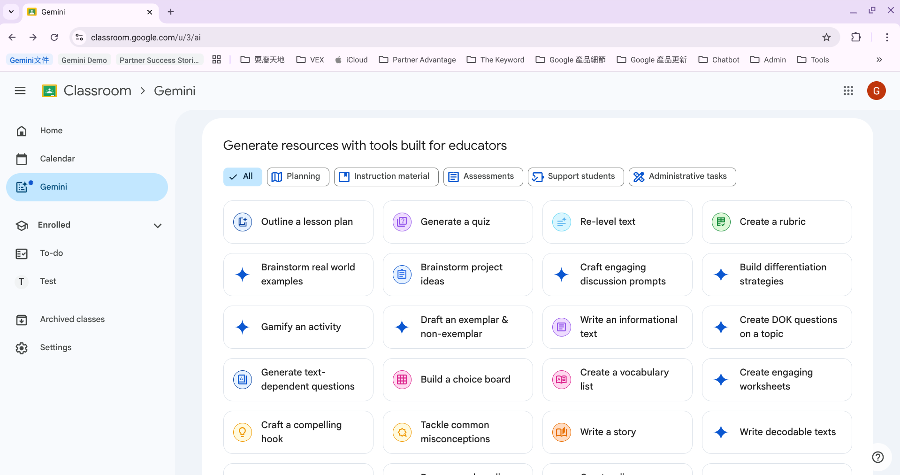Screen dimensions: 900x475
Task: Open the Chrome three-dot menu
Action: [x=886, y=38]
